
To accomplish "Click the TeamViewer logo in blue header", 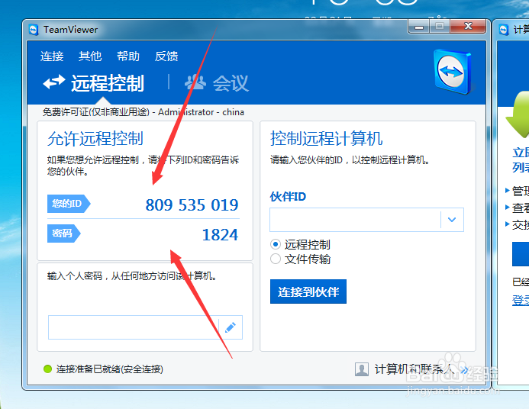I will (453, 72).
